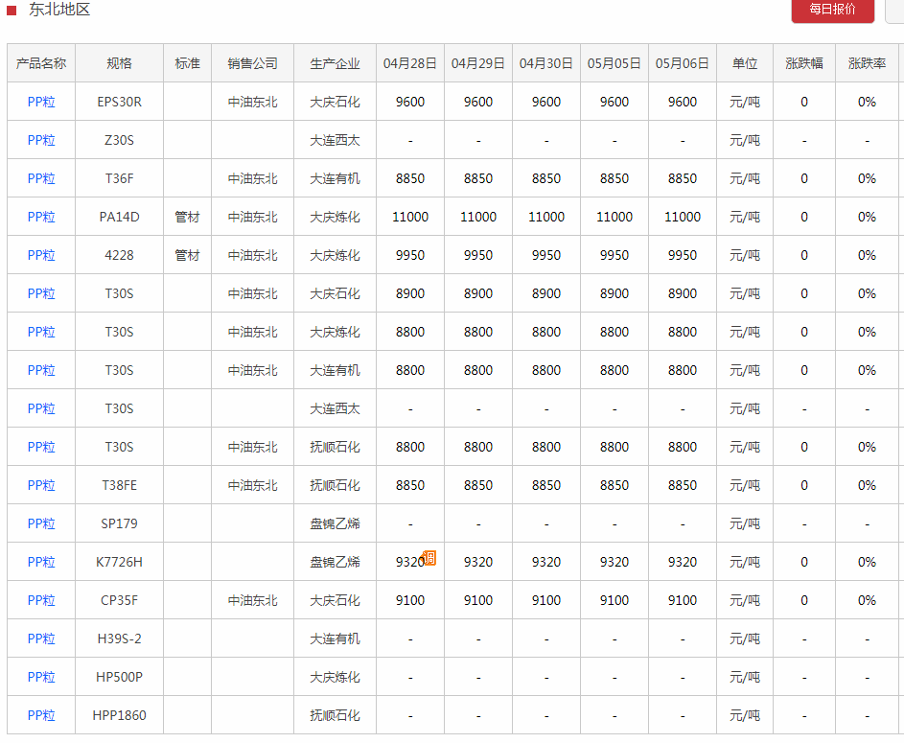Click 盘锦乙烯 in the SP179 row
Image resolution: width=904 pixels, height=743 pixels.
[x=335, y=523]
